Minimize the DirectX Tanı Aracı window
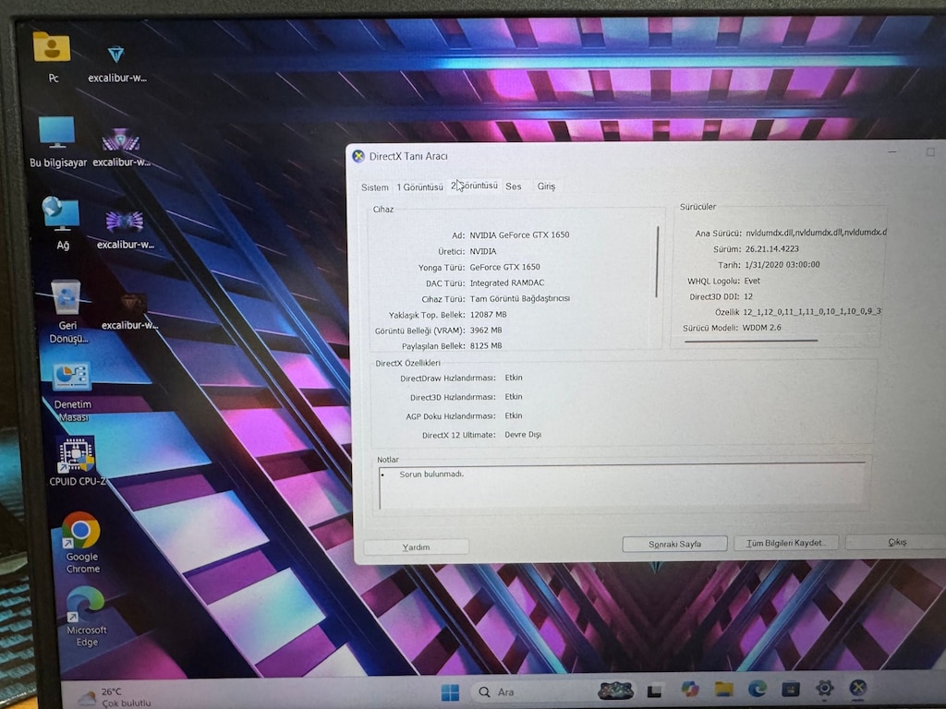This screenshot has width=946, height=709. [x=893, y=152]
